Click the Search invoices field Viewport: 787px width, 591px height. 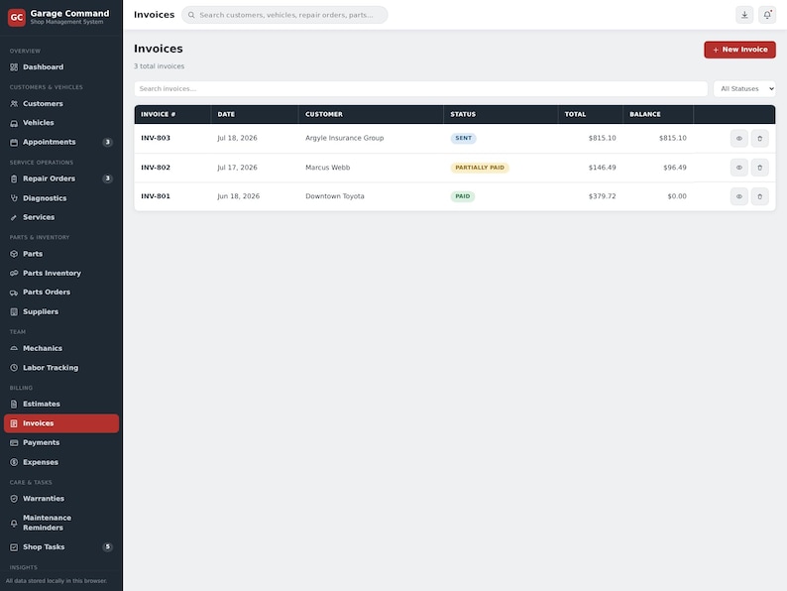coord(420,89)
